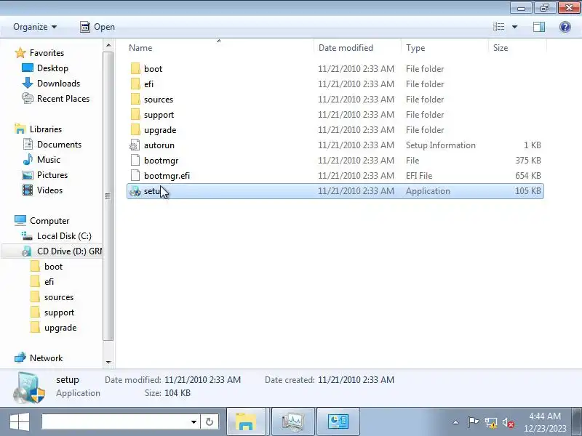Open Favorites star icon in navigation pane
This screenshot has height=436, width=582.
(x=20, y=53)
